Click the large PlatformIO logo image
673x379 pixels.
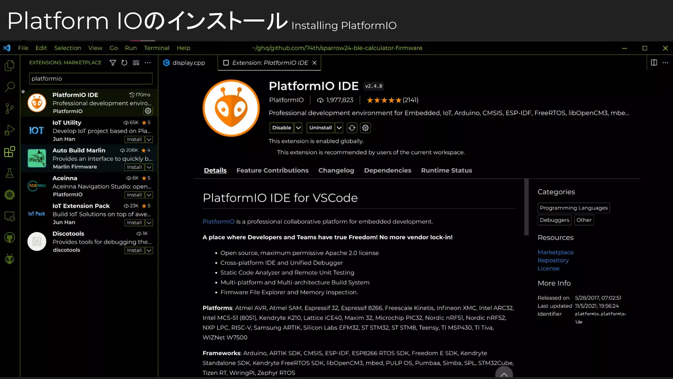(x=231, y=108)
